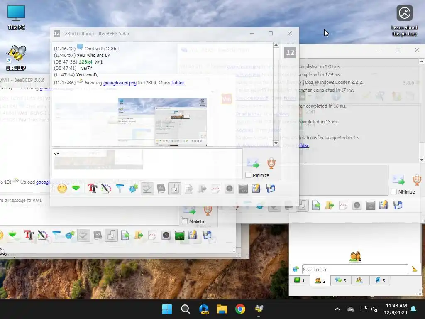Click scroll down arrow in rightmost chat log
Screen dimensions: 425x319
coord(422,160)
